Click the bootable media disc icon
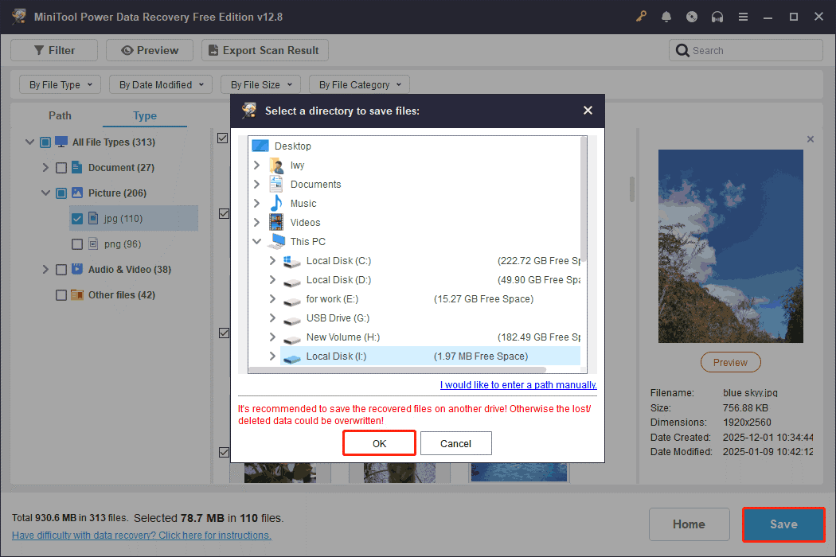Image resolution: width=836 pixels, height=557 pixels. point(692,16)
